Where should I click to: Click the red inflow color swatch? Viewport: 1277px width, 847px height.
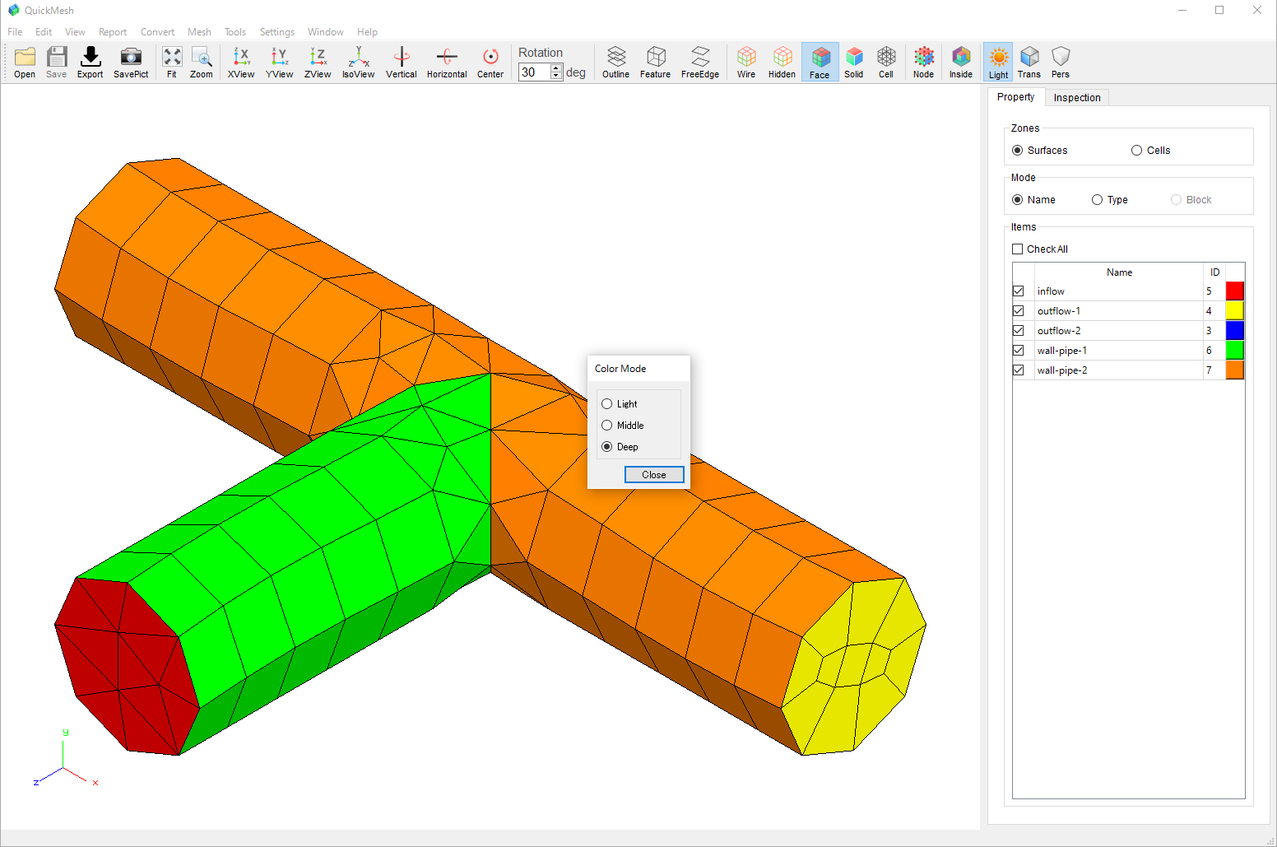coord(1234,291)
